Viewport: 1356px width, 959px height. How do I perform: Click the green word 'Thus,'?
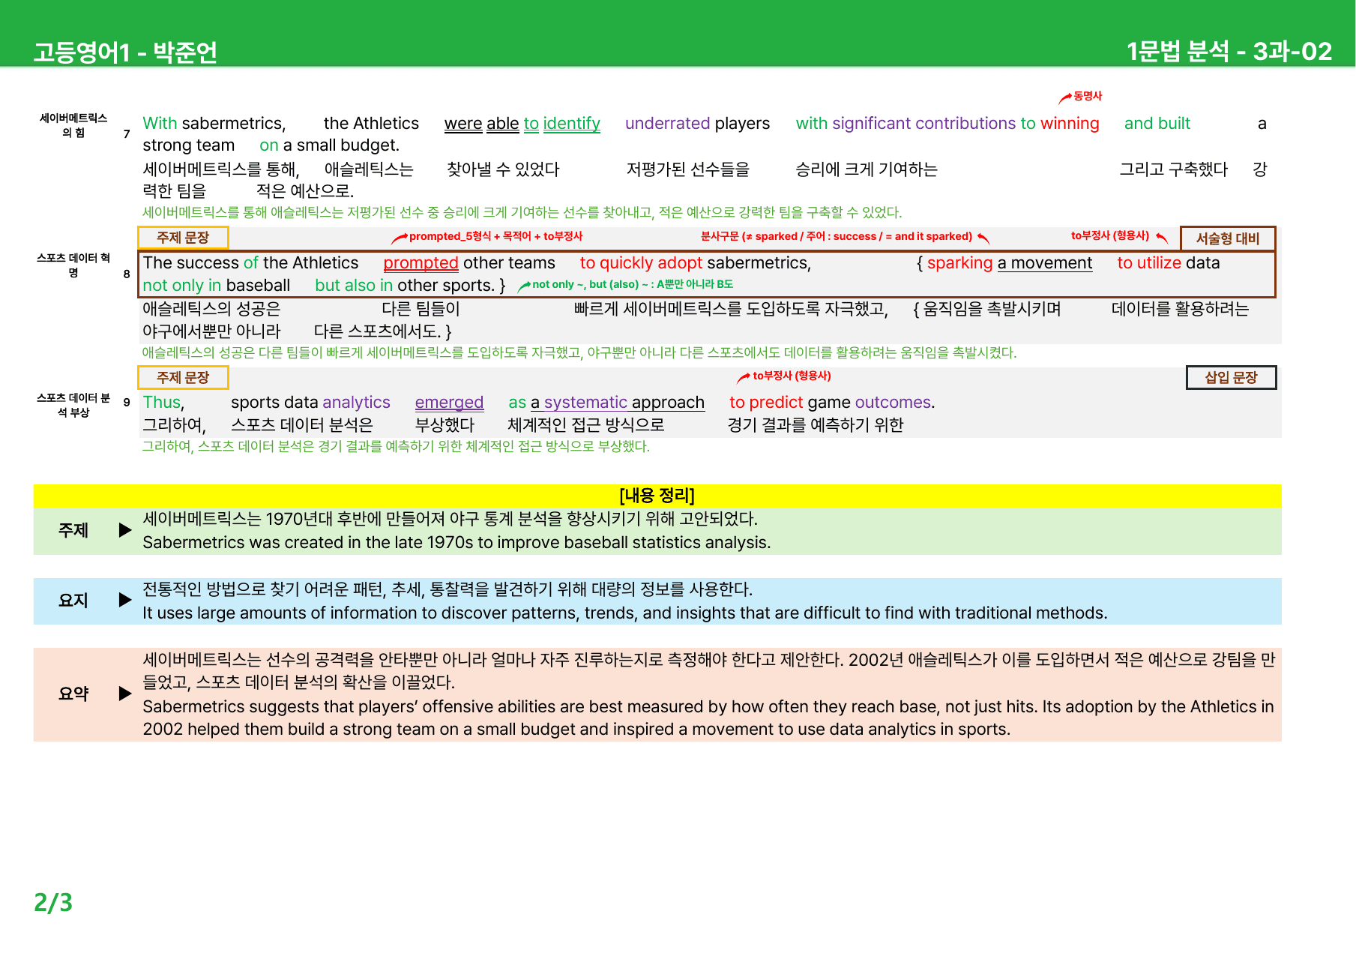[x=163, y=403]
